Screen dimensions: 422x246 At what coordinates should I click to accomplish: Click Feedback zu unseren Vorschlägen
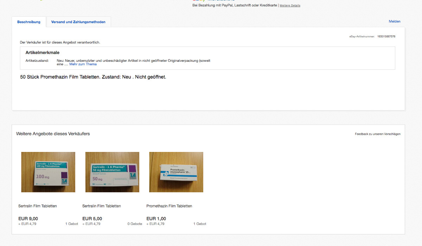(377, 134)
